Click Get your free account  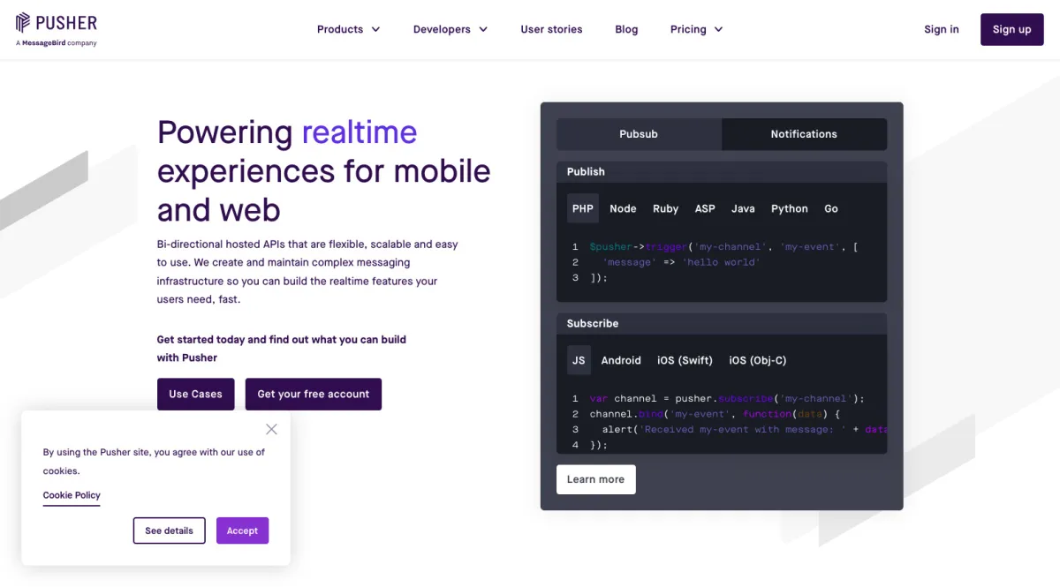coord(314,395)
